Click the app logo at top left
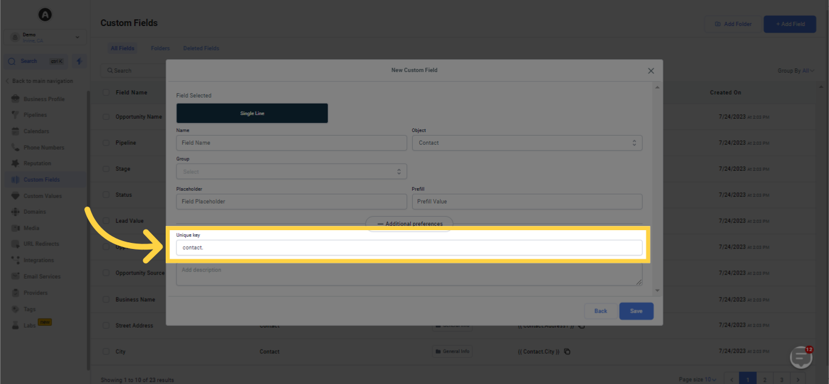This screenshot has width=829, height=384. pyautogui.click(x=45, y=15)
